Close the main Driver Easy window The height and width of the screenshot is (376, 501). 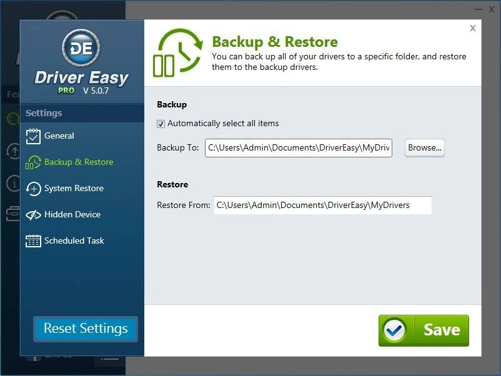[x=492, y=9]
